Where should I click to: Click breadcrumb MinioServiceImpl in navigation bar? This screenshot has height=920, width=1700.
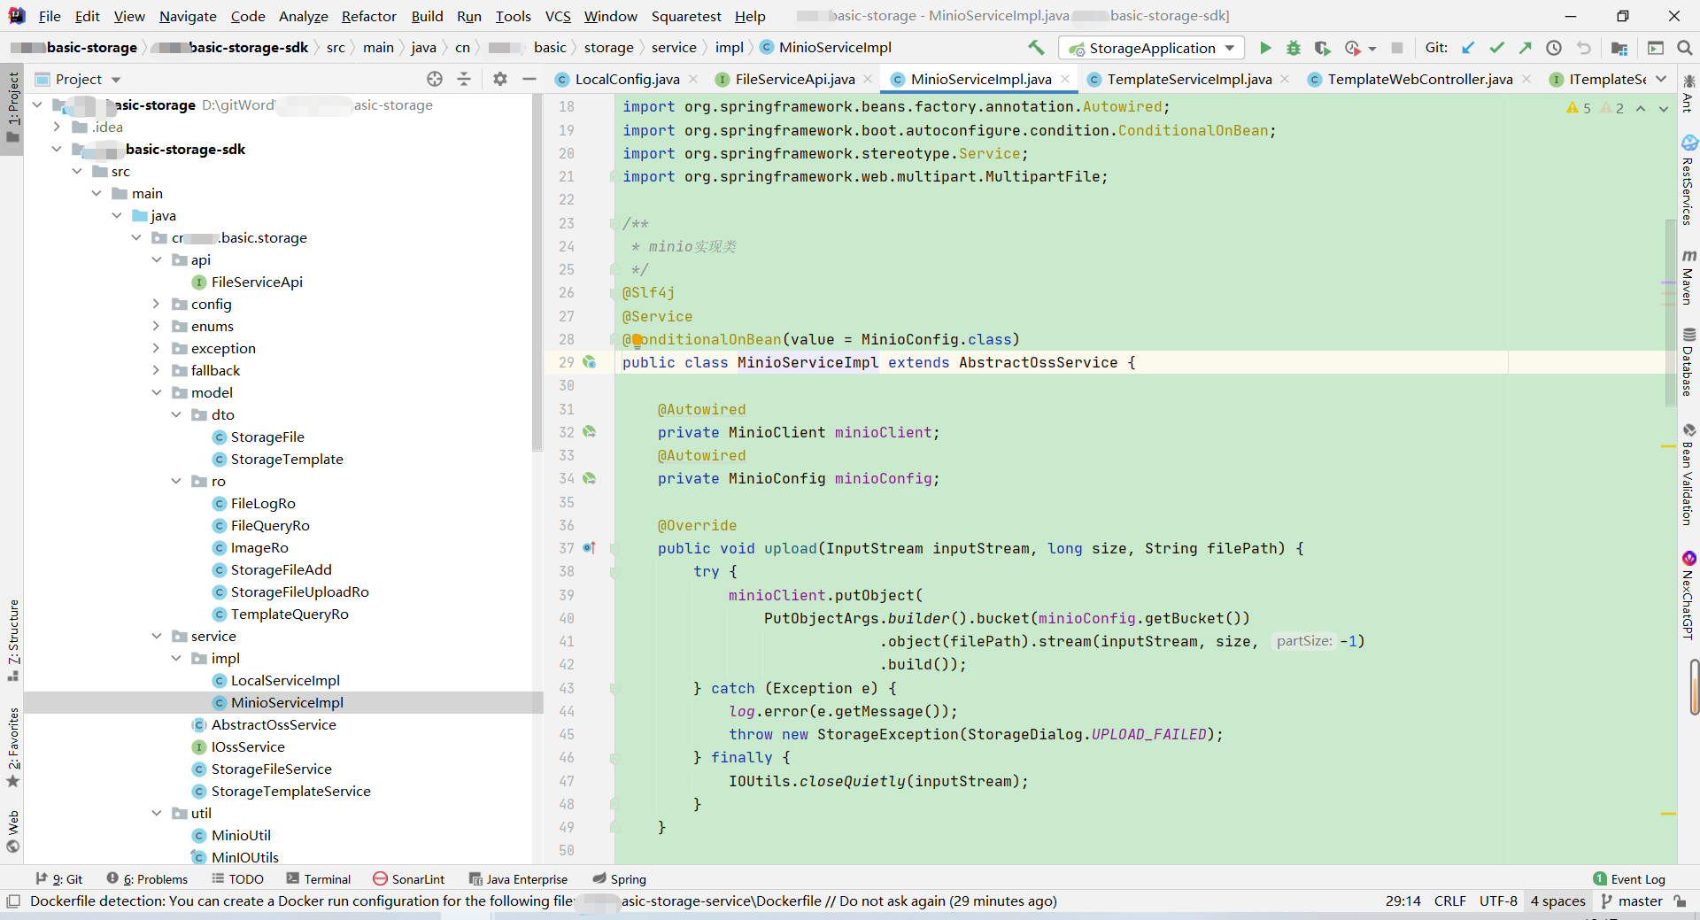(x=826, y=48)
